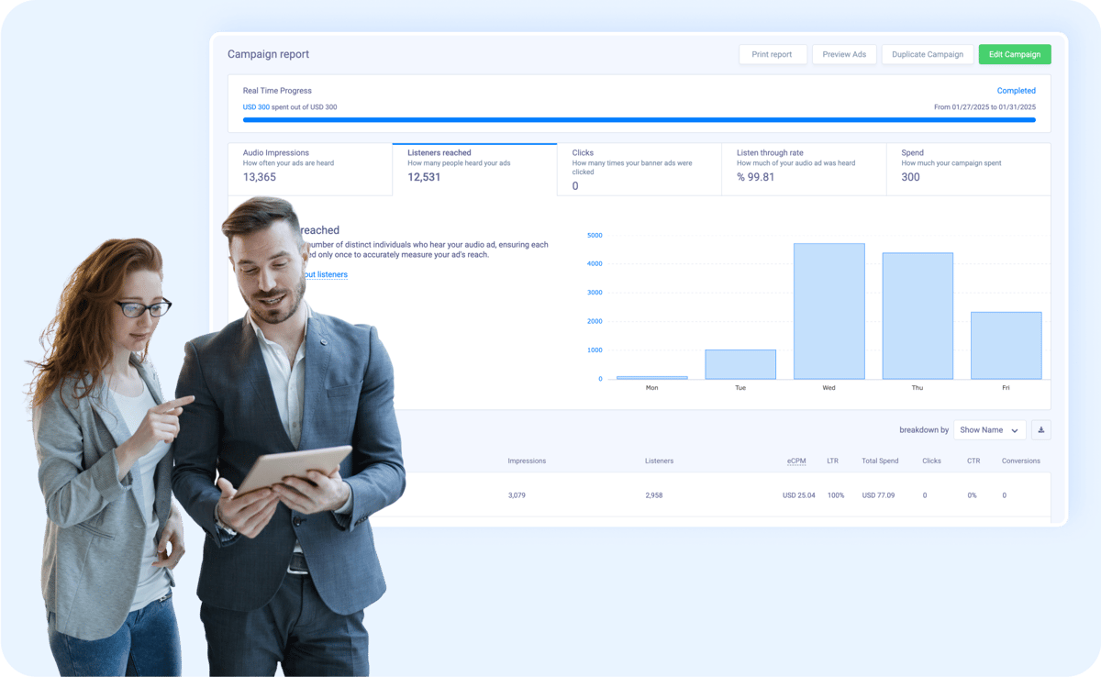This screenshot has width=1101, height=677.
Task: Click the Thursday bar in chart
Action: pyautogui.click(x=917, y=316)
